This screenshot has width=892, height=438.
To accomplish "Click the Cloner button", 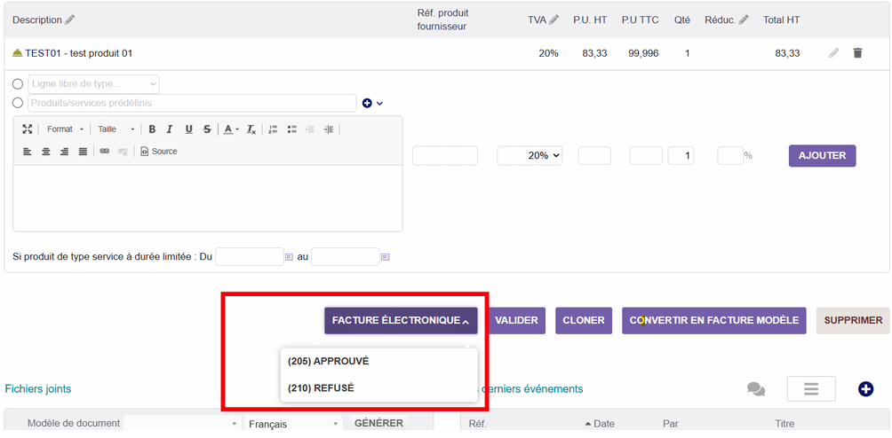I will (x=584, y=321).
